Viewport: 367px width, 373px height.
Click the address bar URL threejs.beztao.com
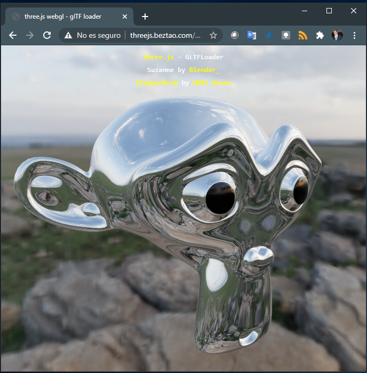165,35
